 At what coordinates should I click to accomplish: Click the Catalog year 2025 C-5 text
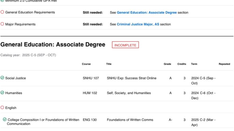click(x=28, y=55)
